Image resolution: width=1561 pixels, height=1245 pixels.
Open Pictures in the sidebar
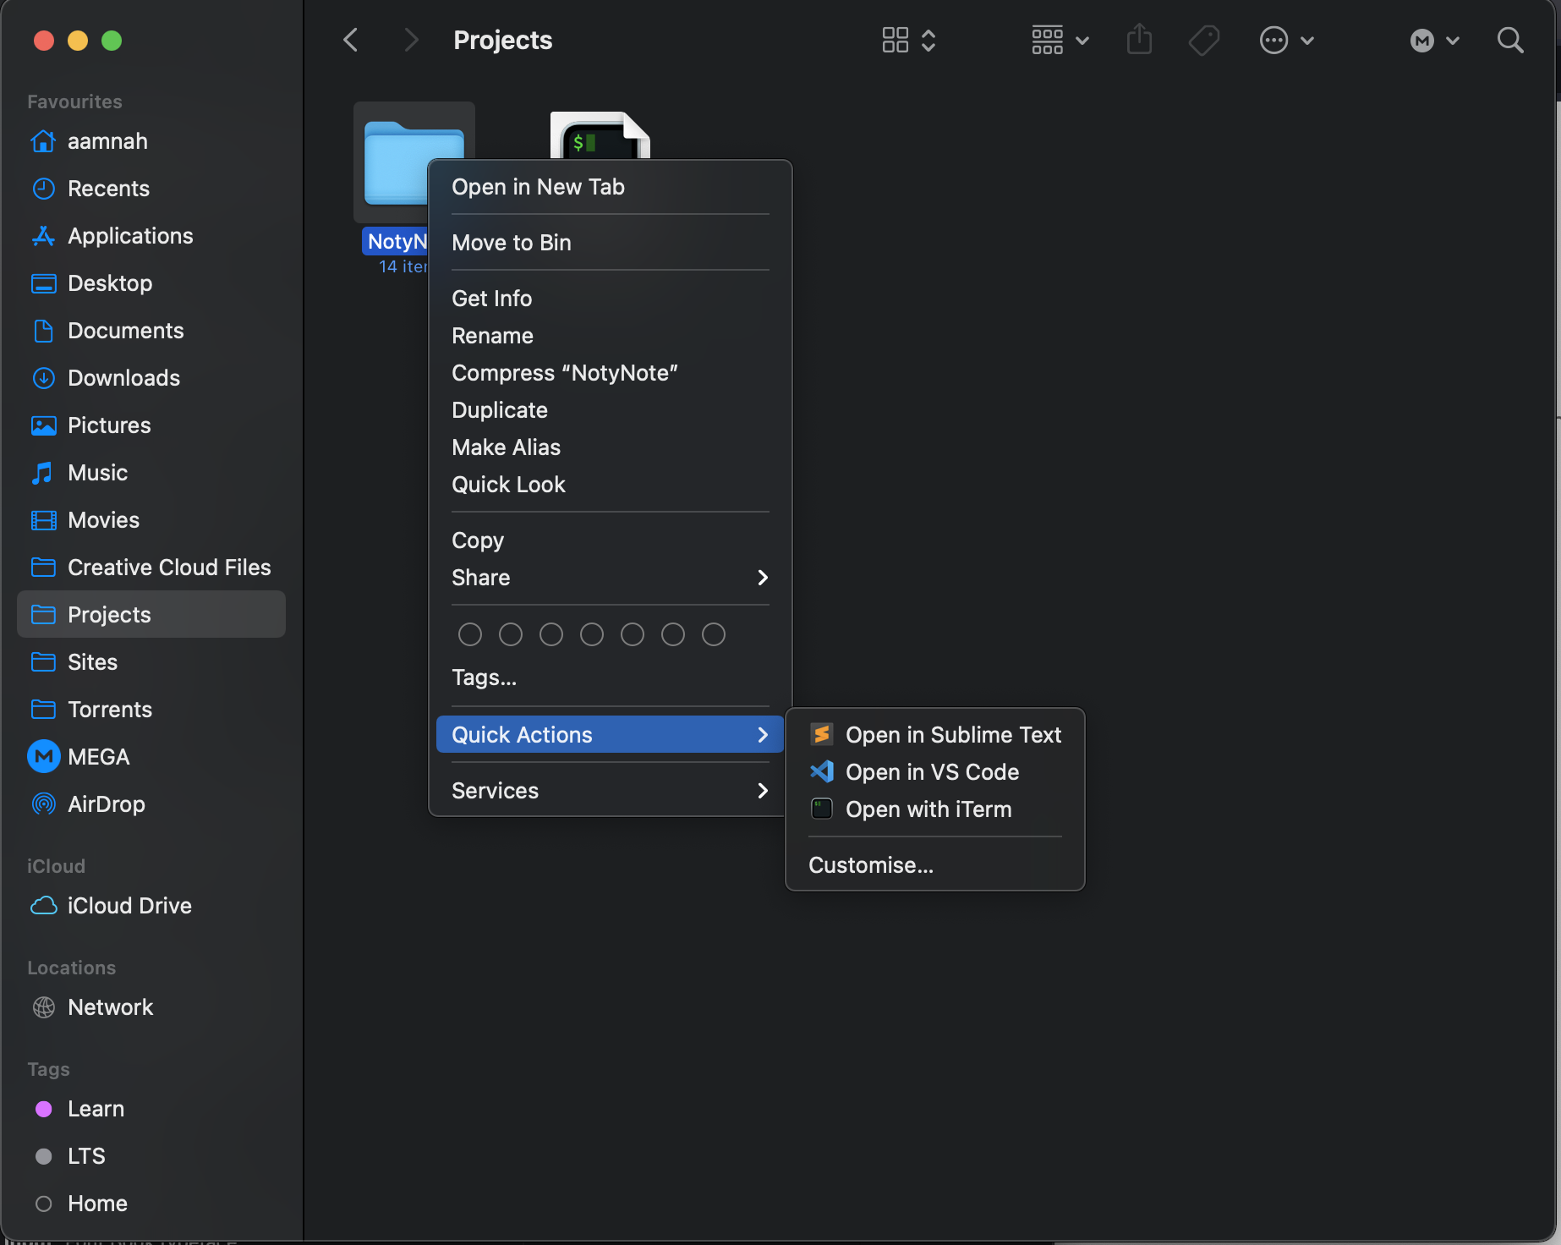pos(152,425)
